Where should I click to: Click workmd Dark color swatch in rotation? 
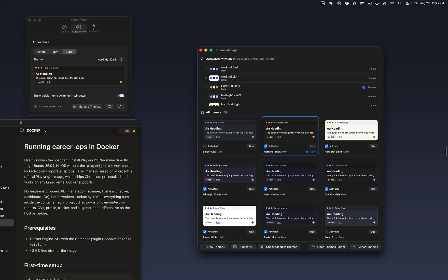[x=214, y=69]
